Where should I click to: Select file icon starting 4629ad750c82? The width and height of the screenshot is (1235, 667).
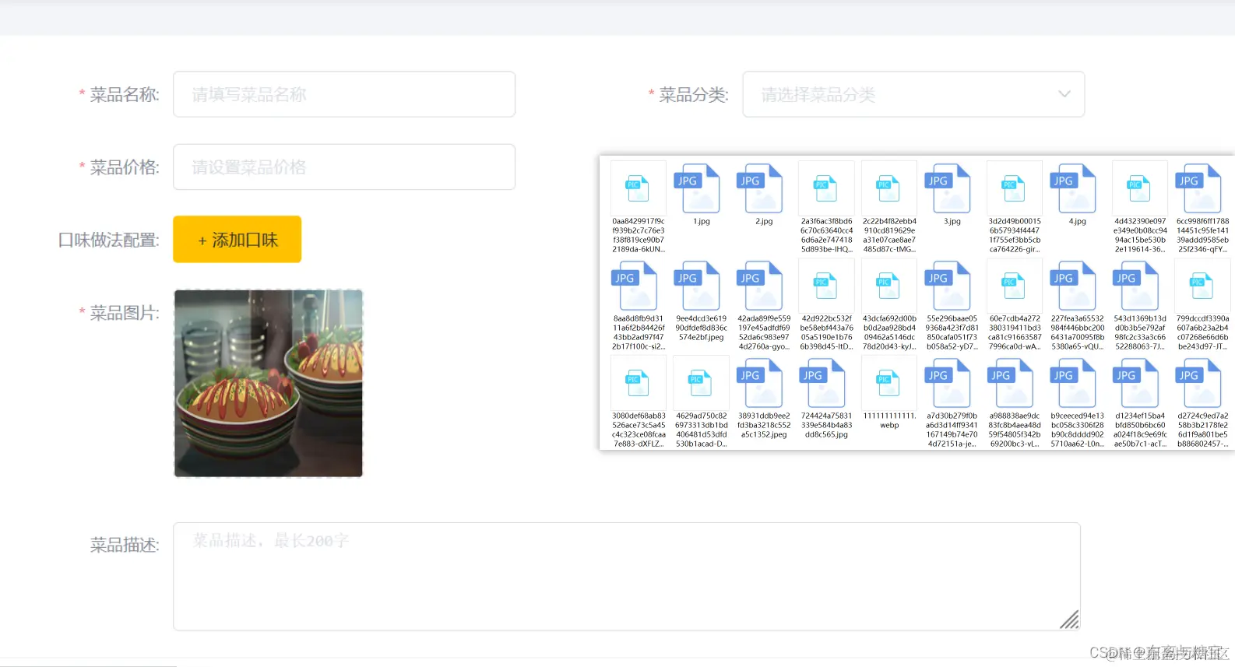pos(701,383)
